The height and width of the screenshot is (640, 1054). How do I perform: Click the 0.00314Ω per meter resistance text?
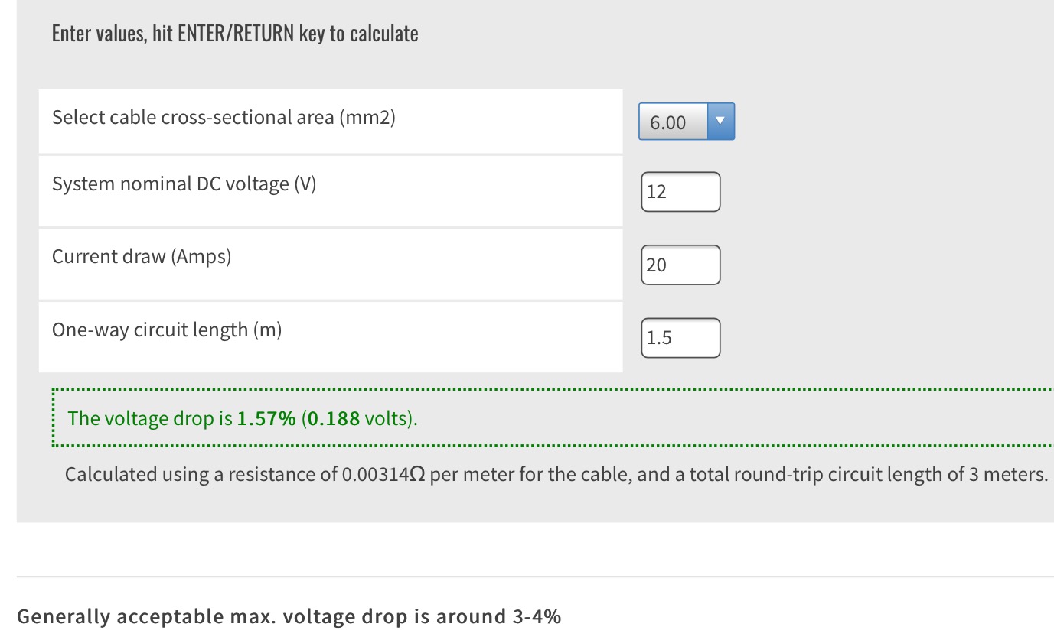tap(383, 475)
